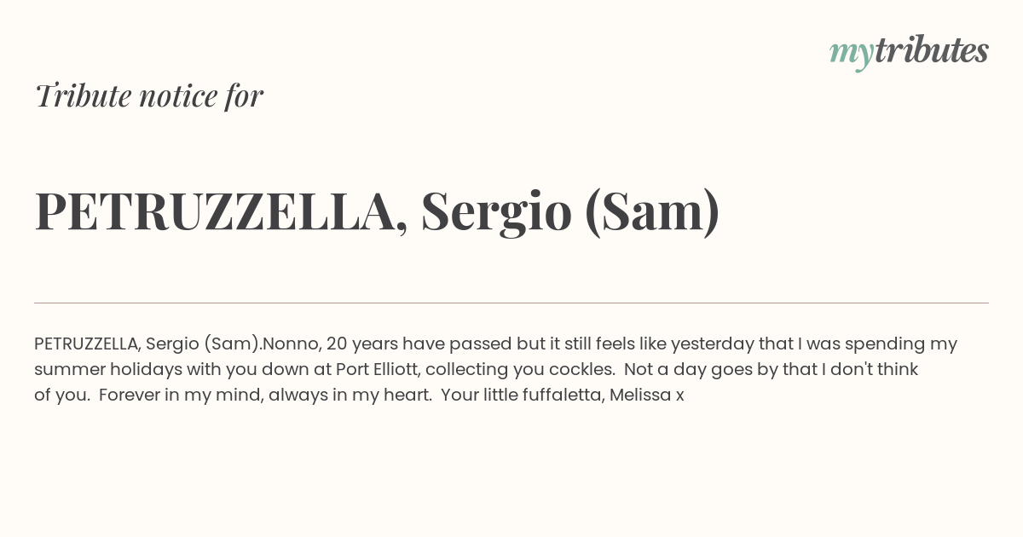1023x537 pixels.
Task: Click the phrase "Forever in my mind"
Action: click(180, 395)
